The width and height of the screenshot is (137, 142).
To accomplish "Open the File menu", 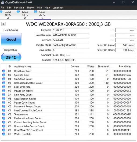I will click(x=2, y=8).
